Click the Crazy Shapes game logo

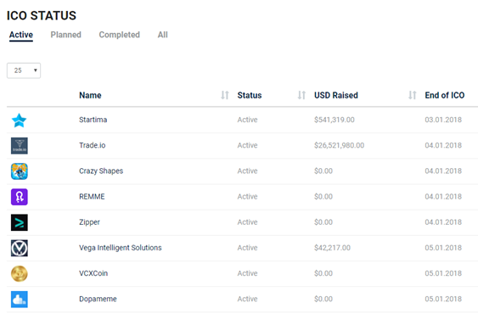click(x=20, y=171)
